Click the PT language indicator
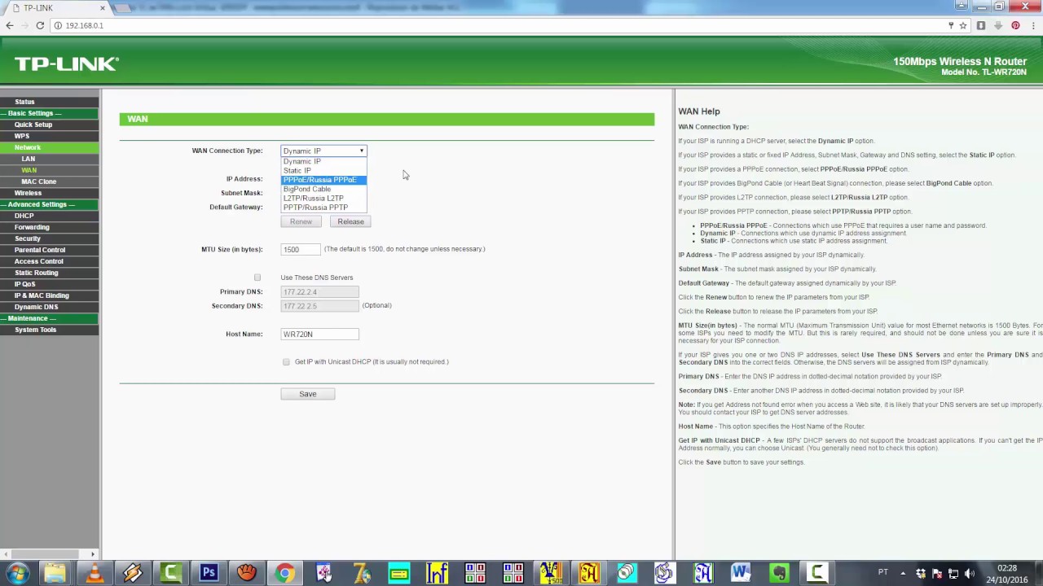The height and width of the screenshot is (586, 1043). coord(882,572)
